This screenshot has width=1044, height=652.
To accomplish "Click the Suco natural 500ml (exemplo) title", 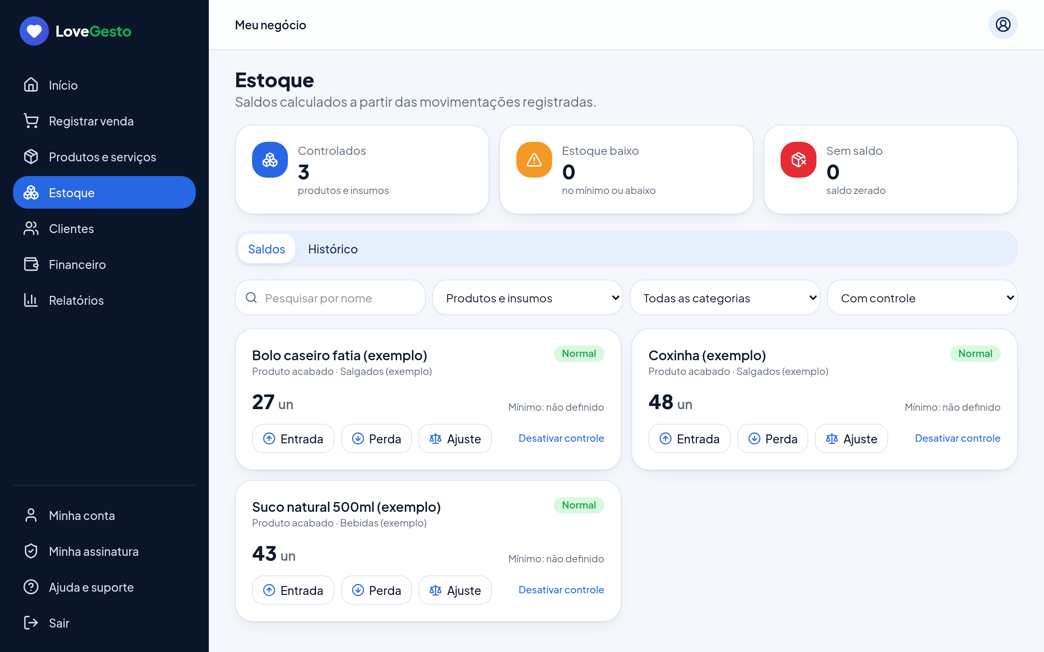I will pyautogui.click(x=346, y=507).
